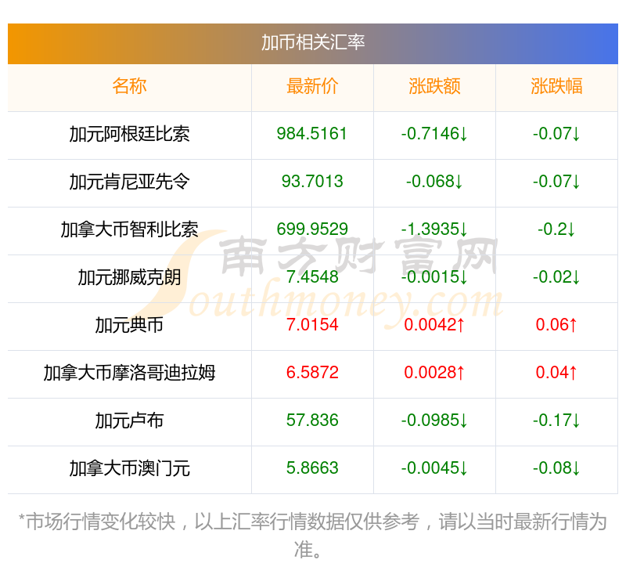The image size is (626, 574).
Task: Click the 涨跌幅 column header
Action: [556, 86]
